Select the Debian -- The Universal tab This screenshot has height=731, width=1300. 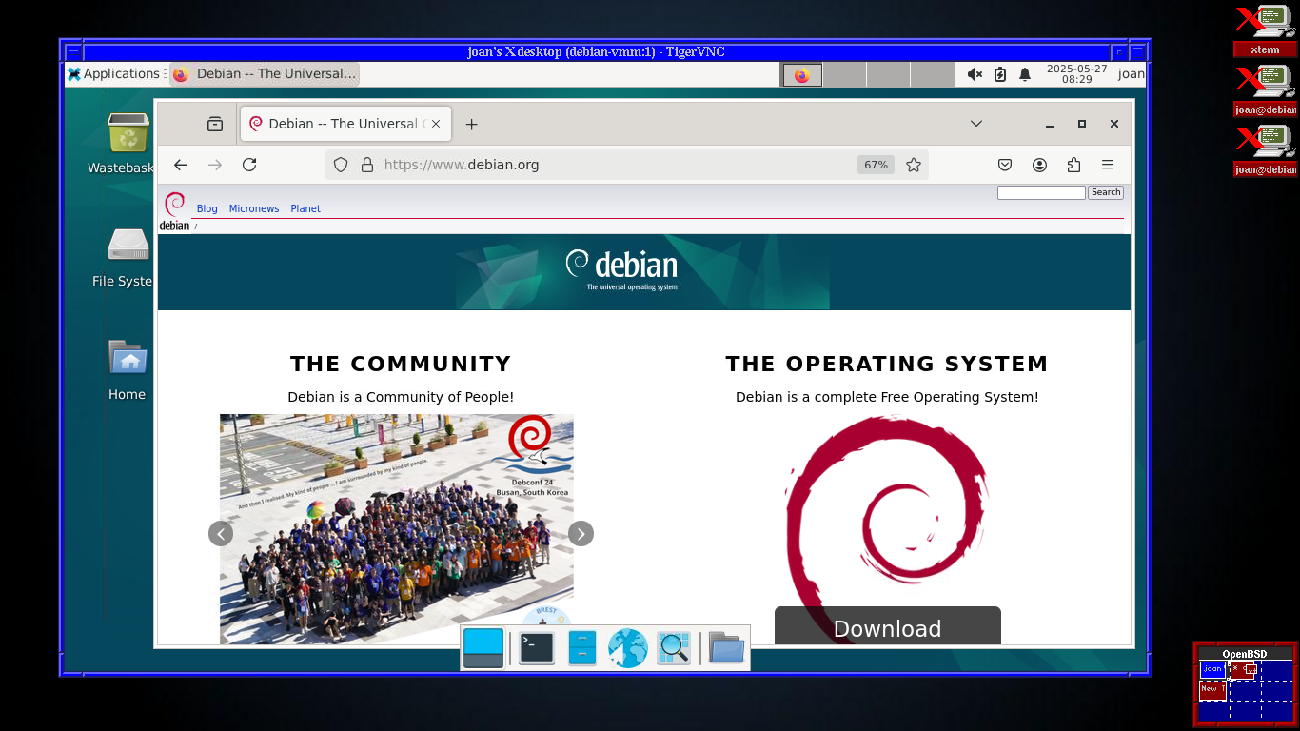[x=346, y=124]
